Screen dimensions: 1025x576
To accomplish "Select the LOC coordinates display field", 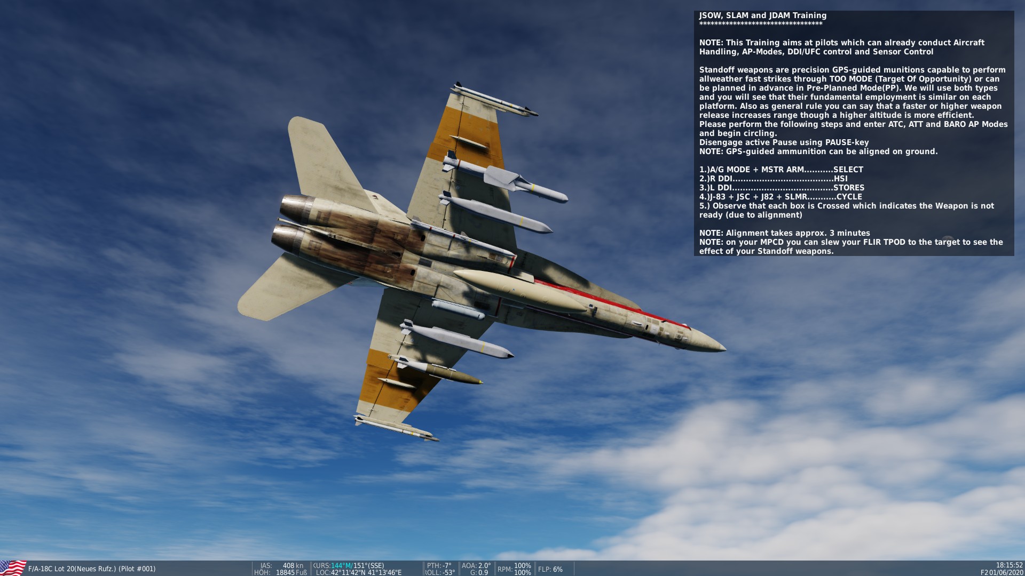I will click(358, 573).
